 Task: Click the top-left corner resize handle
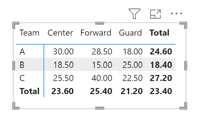16,25
